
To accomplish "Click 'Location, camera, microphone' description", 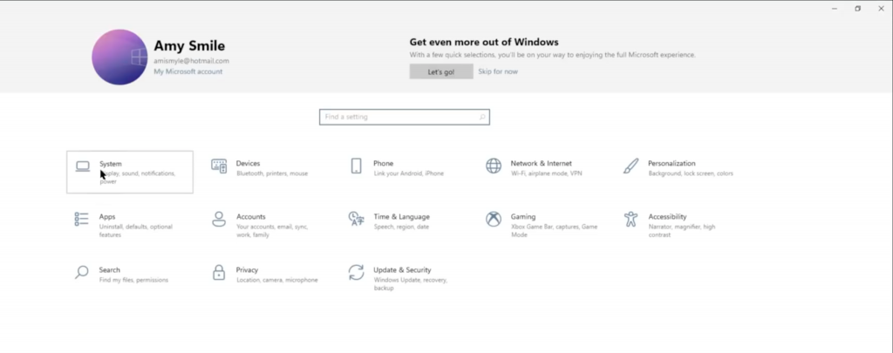I will coord(277,280).
